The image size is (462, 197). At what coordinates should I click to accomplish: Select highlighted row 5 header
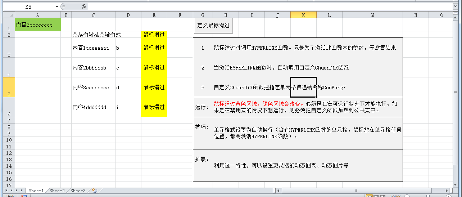click(9, 87)
